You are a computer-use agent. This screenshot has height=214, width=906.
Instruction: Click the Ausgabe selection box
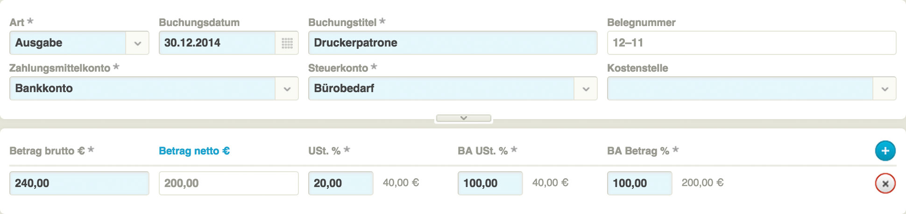pyautogui.click(x=68, y=43)
